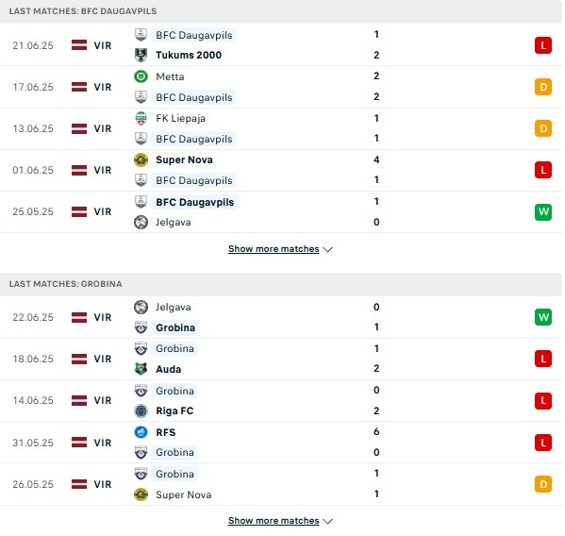565x536 pixels.
Task: Click the Last Matches: Grobina section header
Action: point(281,284)
